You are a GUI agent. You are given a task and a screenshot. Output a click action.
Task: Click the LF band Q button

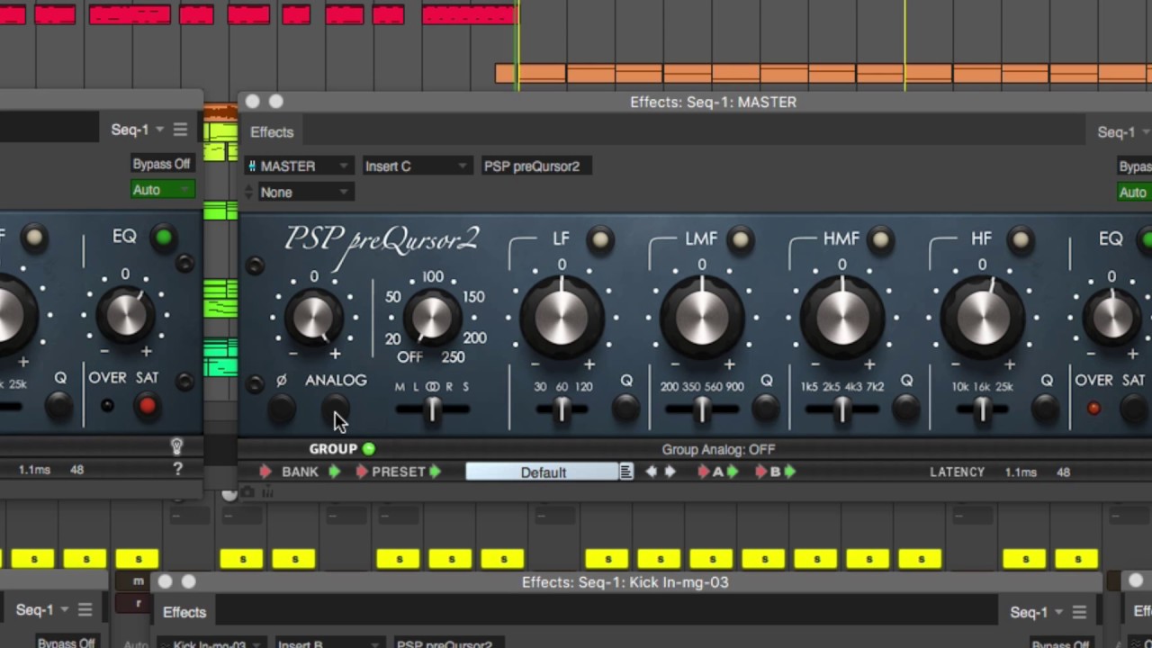[625, 409]
